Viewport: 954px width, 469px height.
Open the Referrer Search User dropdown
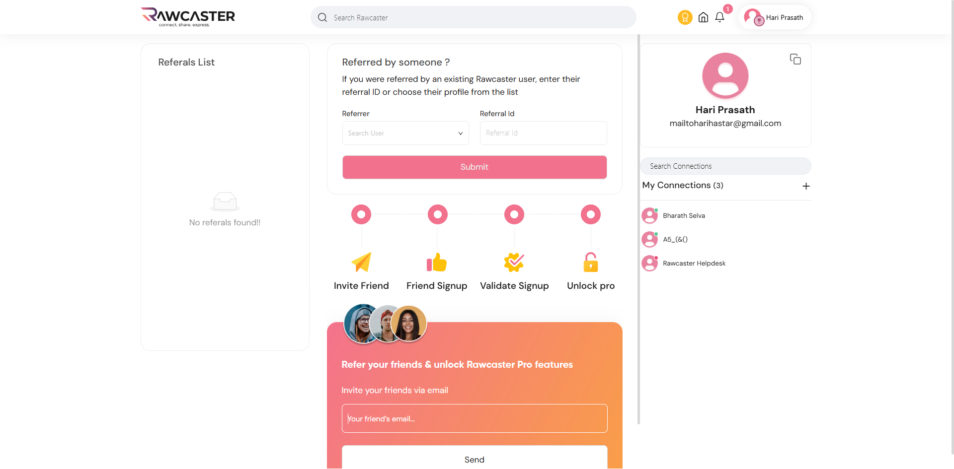(405, 133)
